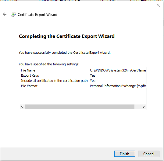Select the File Format row label
Image resolution: width=164 pixels, height=161 pixels.
[x=29, y=86]
